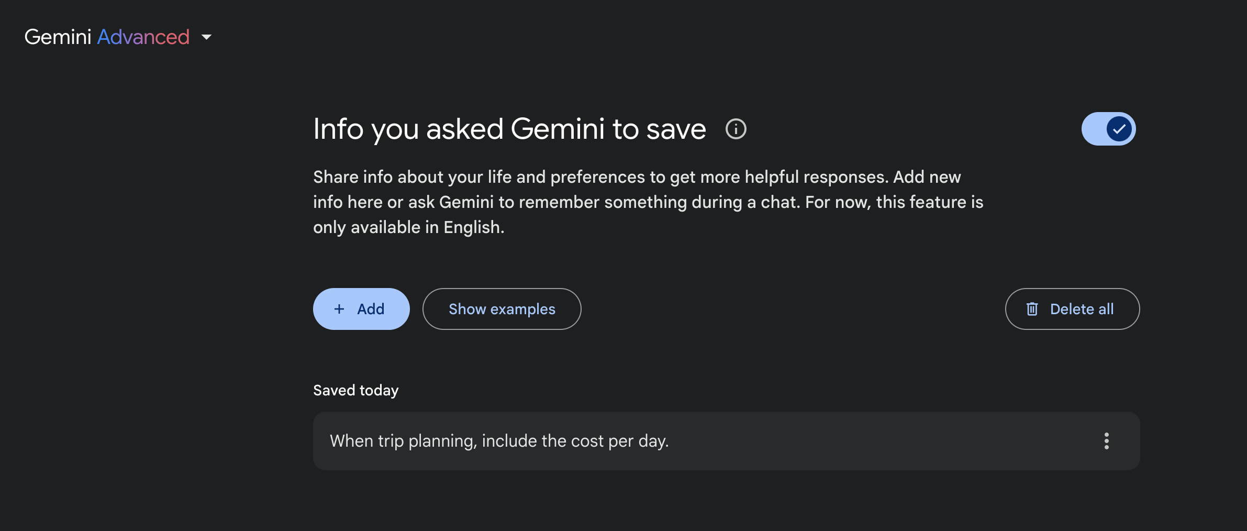Image resolution: width=1247 pixels, height=531 pixels.
Task: Click the plus icon inside the Add button
Action: (339, 309)
